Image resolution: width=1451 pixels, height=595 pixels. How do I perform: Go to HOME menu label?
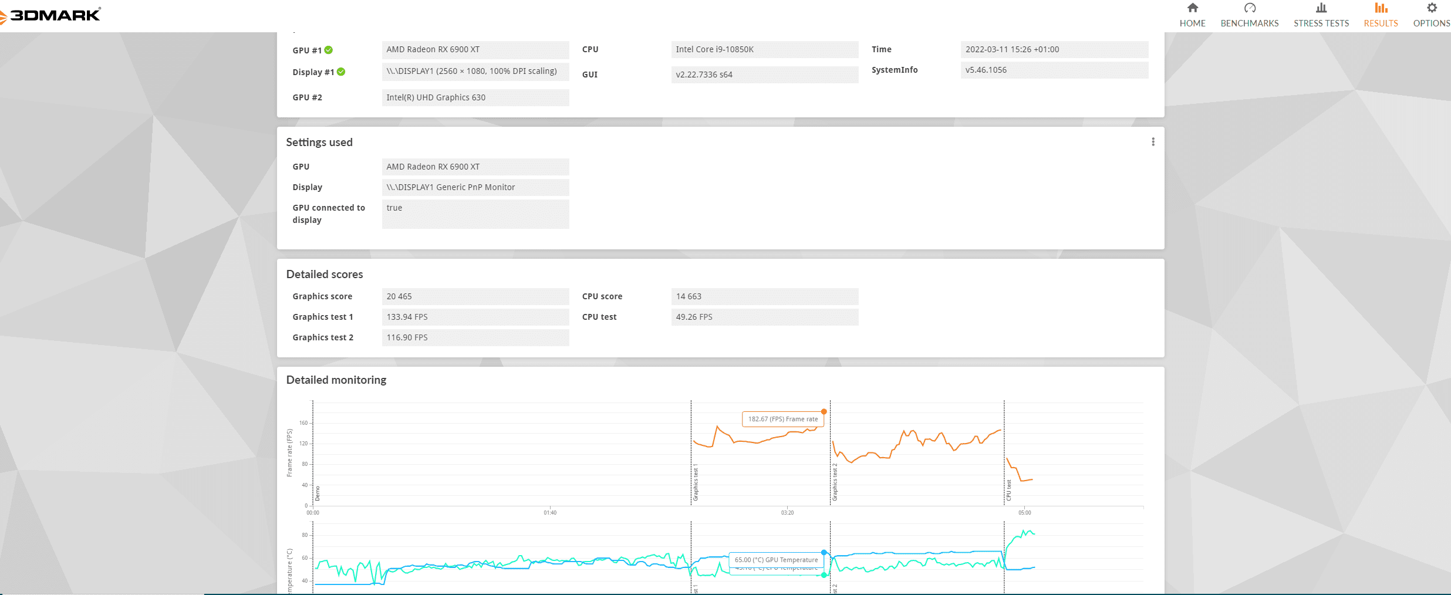[1192, 23]
